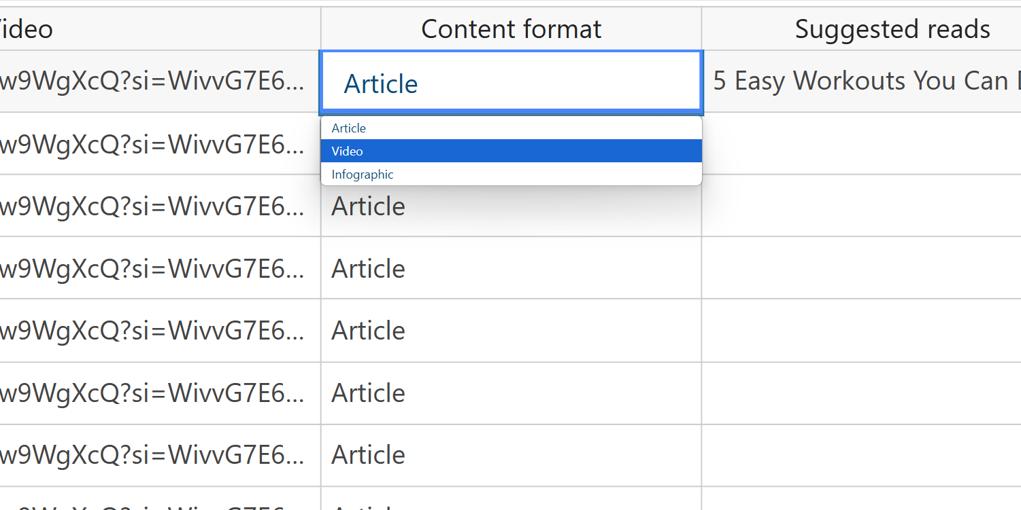Pick Infographic in the dropdown list
The image size is (1021, 510).
(x=511, y=174)
